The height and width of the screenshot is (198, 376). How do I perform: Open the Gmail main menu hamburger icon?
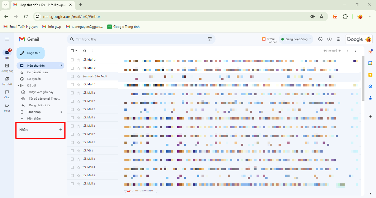pyautogui.click(x=7, y=39)
